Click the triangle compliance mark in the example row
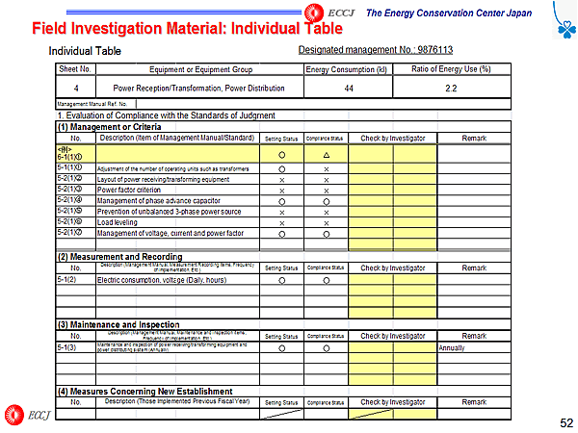 (327, 155)
